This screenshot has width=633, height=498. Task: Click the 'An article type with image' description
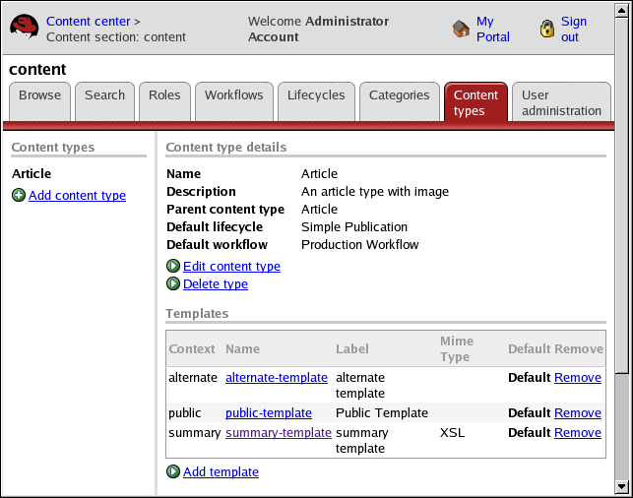[375, 191]
